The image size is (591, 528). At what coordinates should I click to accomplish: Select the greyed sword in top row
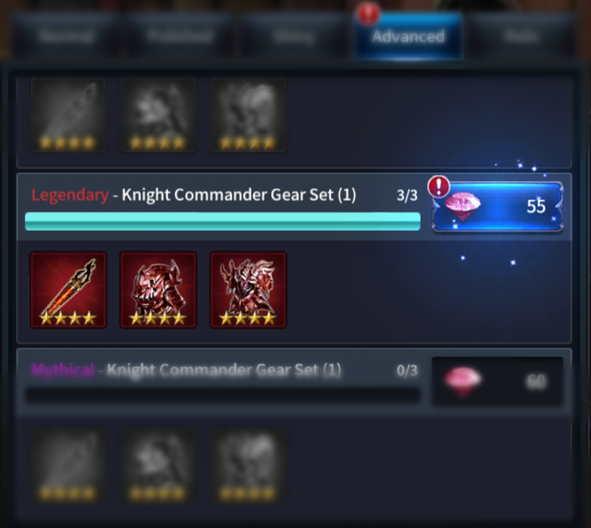pos(68,115)
